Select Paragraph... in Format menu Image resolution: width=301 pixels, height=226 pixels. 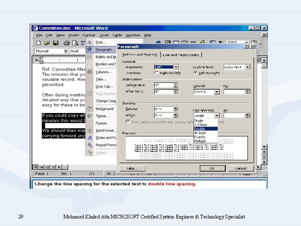(101, 49)
